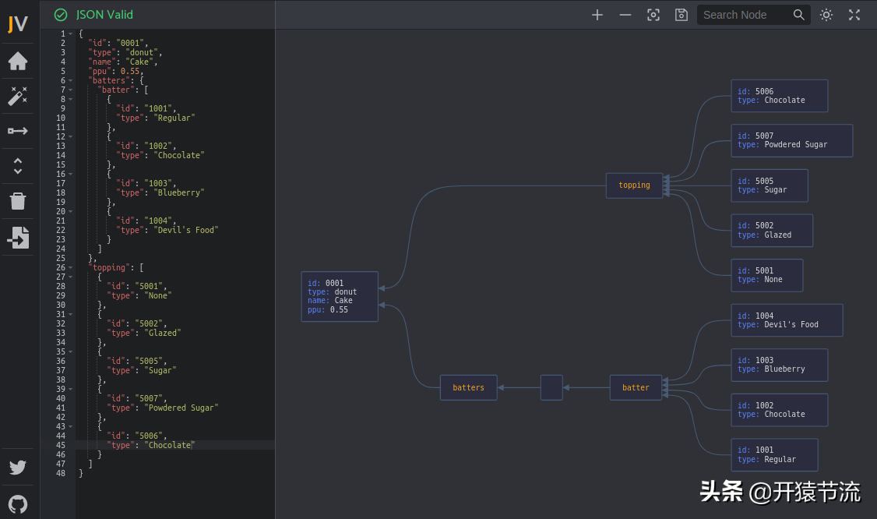The image size is (877, 519).
Task: Select the "batters" node in the graph
Action: (x=468, y=387)
